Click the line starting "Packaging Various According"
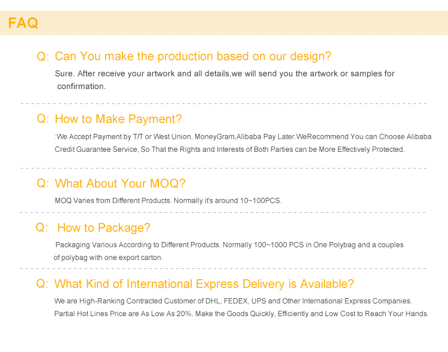This screenshot has height=352, width=448. (229, 245)
